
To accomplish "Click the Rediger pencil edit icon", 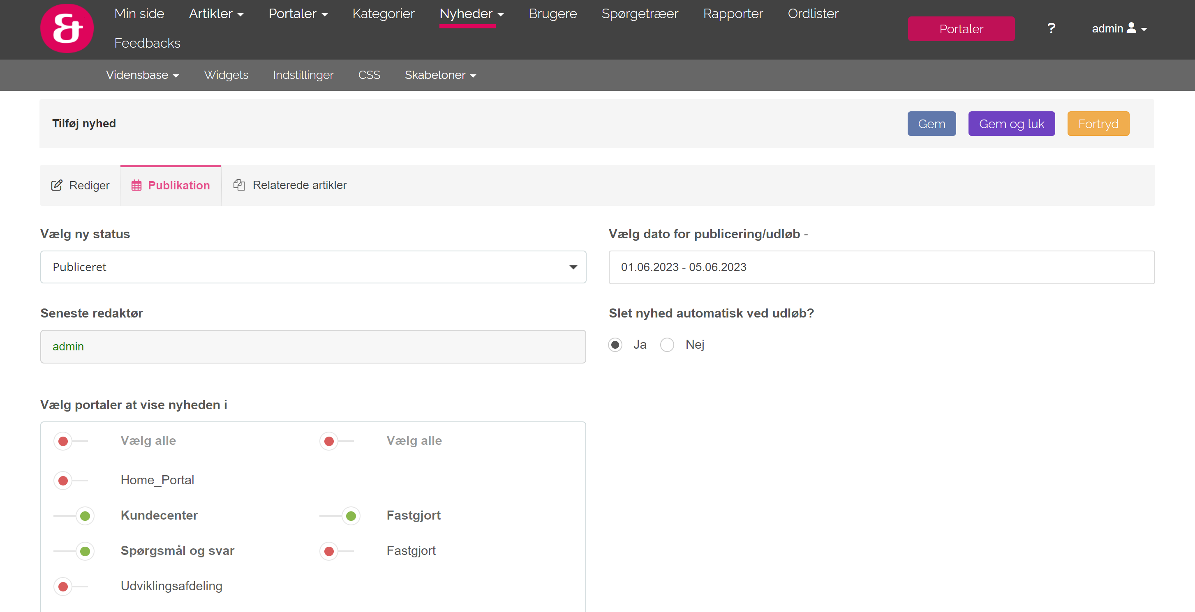I will [x=57, y=186].
